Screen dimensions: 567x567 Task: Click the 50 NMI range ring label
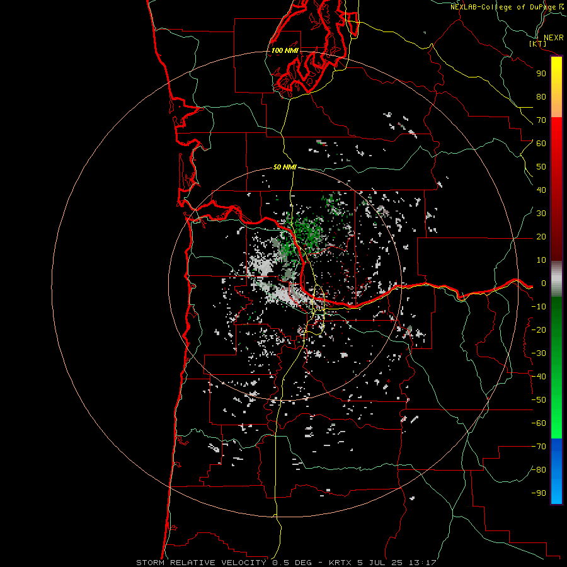point(285,167)
